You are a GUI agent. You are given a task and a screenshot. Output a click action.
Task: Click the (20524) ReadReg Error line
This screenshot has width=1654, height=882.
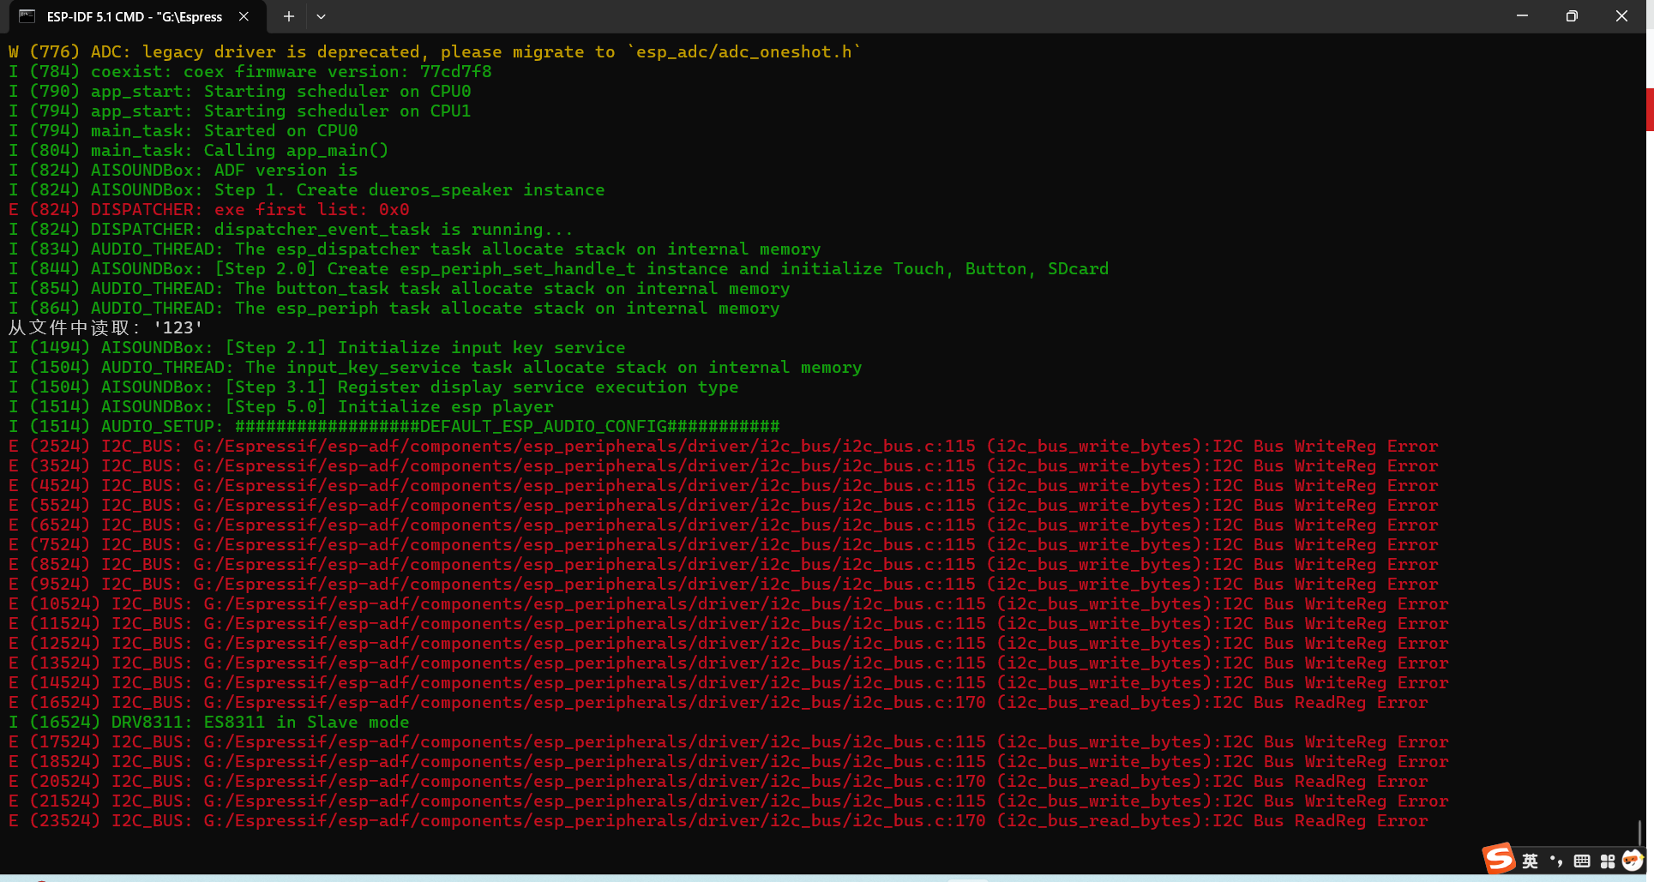[x=719, y=782]
